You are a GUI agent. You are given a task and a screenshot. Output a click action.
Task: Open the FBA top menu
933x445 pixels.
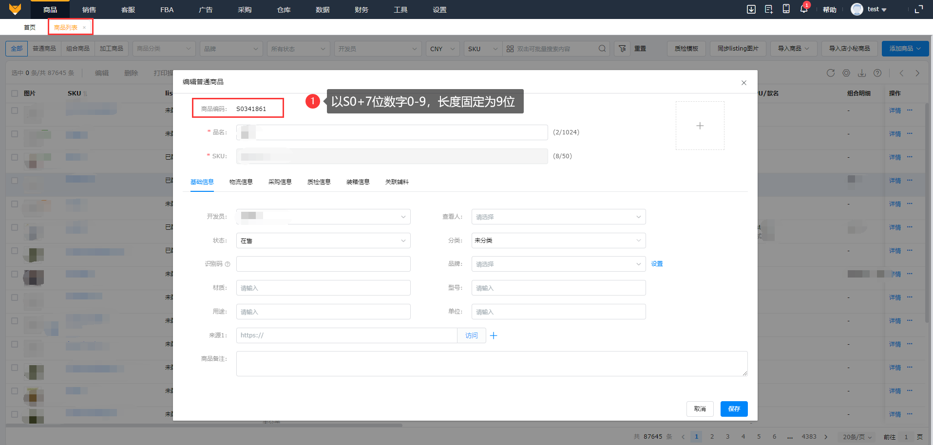coord(167,9)
